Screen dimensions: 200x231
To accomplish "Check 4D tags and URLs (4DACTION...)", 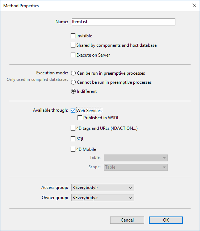I will coord(73,128).
